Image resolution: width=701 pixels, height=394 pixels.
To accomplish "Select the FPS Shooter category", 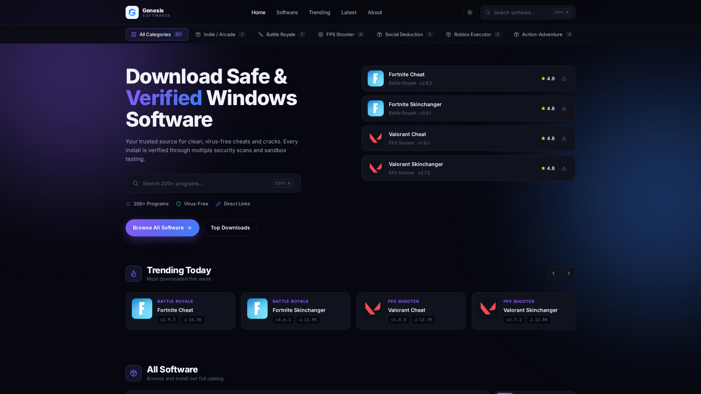I will tap(341, 34).
